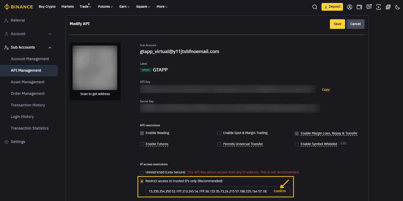Viewport: 403px width, 201px height.
Task: Select Unrestricted (Less Secure) radio option
Action: [142, 173]
